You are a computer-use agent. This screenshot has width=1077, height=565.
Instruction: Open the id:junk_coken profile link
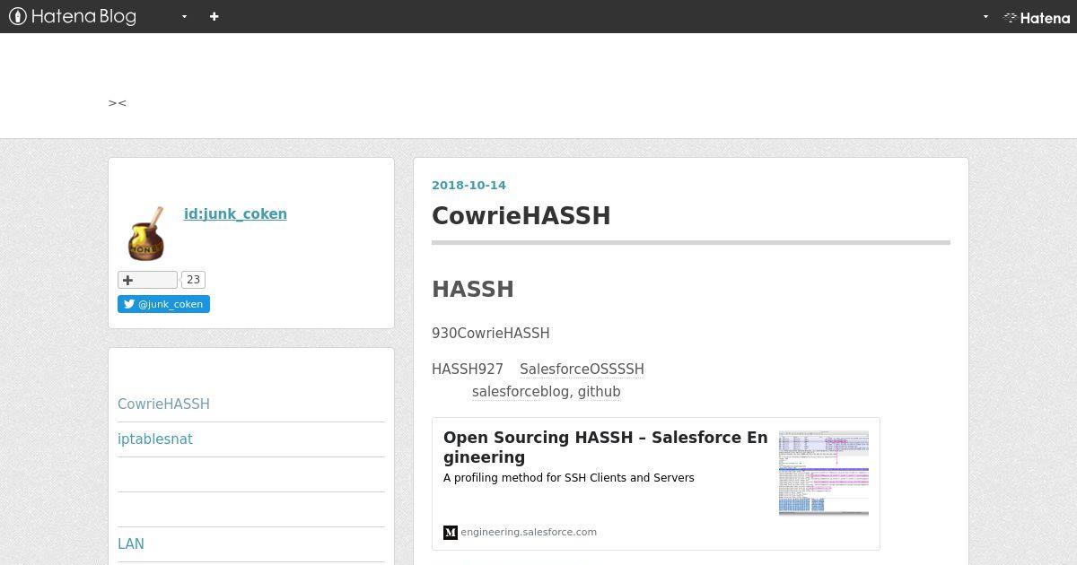(235, 213)
